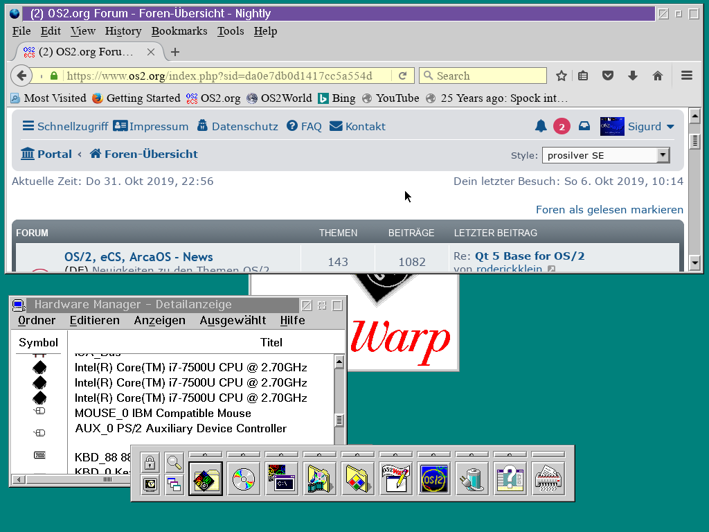
Task: Open the question mark Information icon
Action: pos(510,479)
